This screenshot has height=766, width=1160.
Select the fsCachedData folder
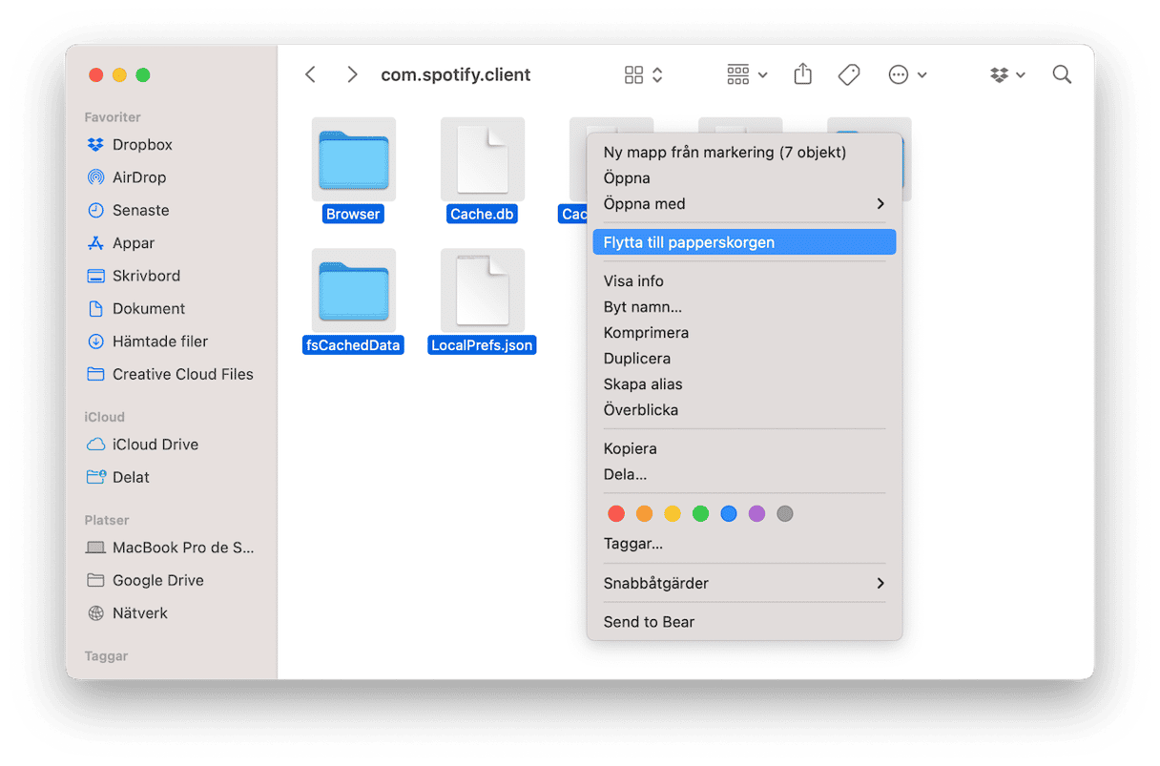coord(353,291)
